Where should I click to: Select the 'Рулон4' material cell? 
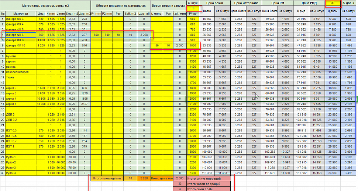click(21, 173)
